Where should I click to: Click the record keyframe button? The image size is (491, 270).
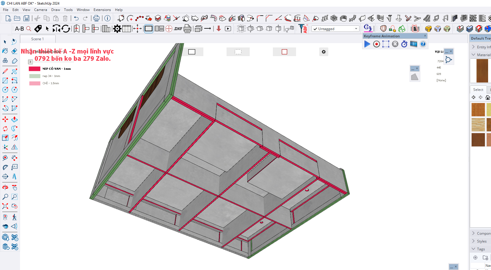(x=376, y=44)
